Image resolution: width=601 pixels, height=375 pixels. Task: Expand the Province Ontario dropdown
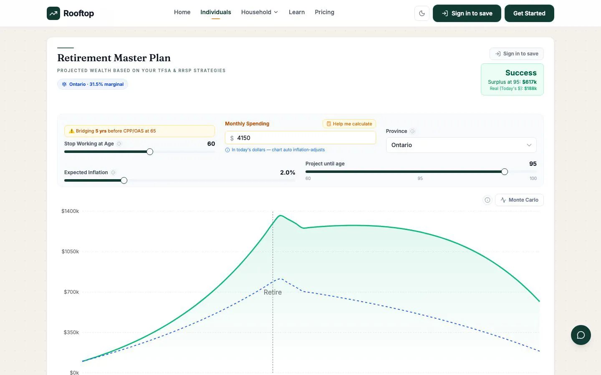tap(461, 145)
